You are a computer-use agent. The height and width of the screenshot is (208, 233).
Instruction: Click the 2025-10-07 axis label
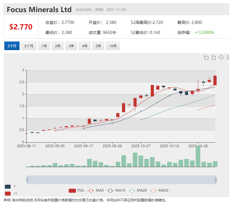coord(141,146)
